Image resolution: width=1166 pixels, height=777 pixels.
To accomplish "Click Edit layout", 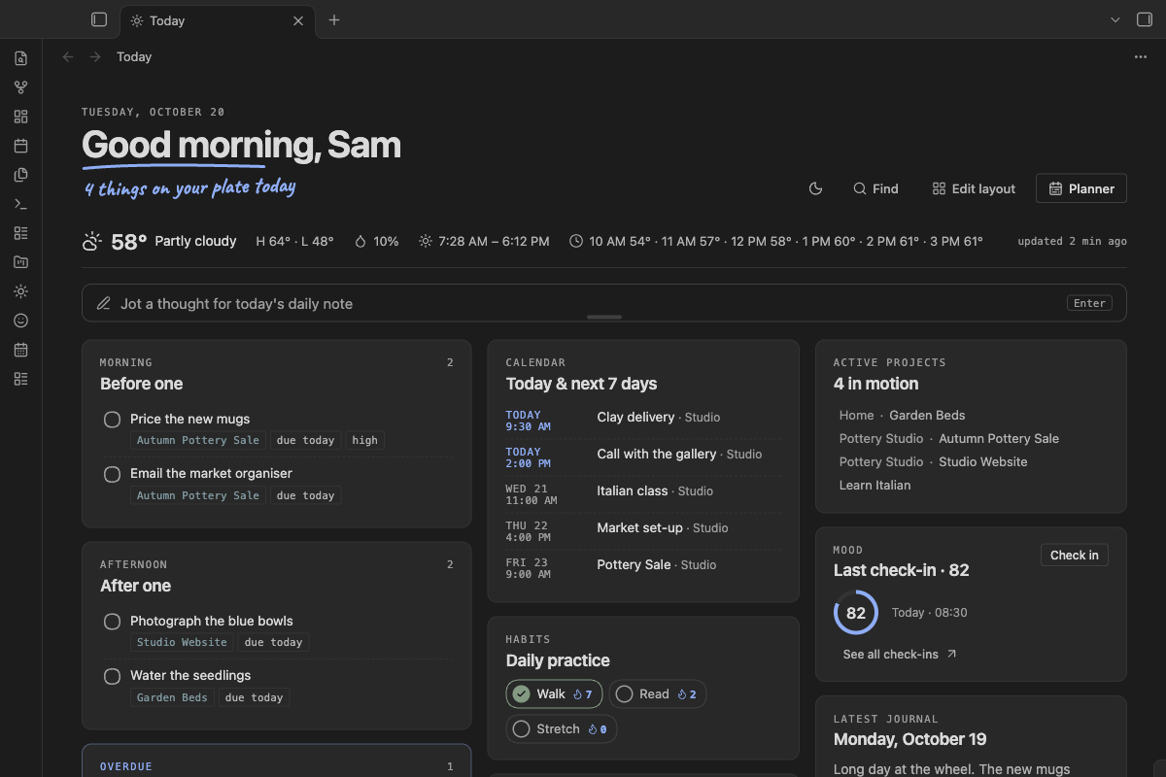I will coord(974,188).
